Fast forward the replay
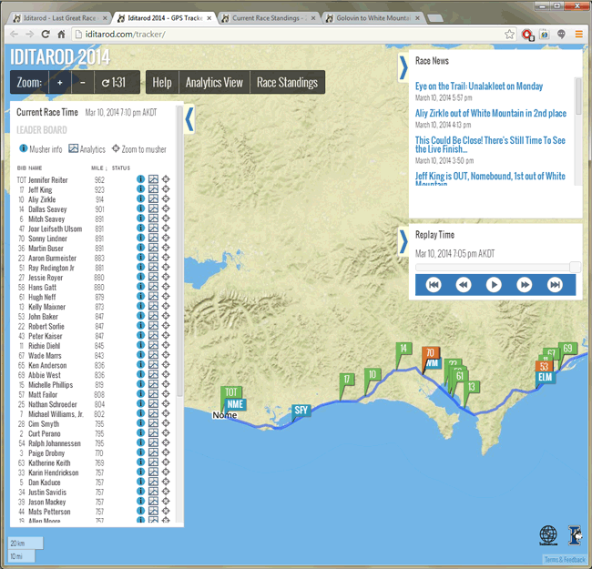Viewport: 592px width, 569px height. click(x=525, y=284)
